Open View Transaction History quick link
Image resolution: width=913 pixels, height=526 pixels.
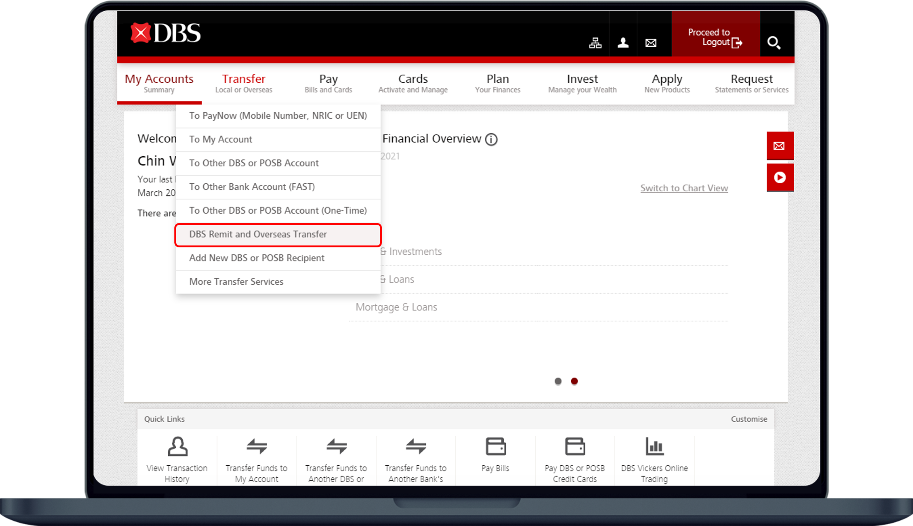click(x=177, y=460)
